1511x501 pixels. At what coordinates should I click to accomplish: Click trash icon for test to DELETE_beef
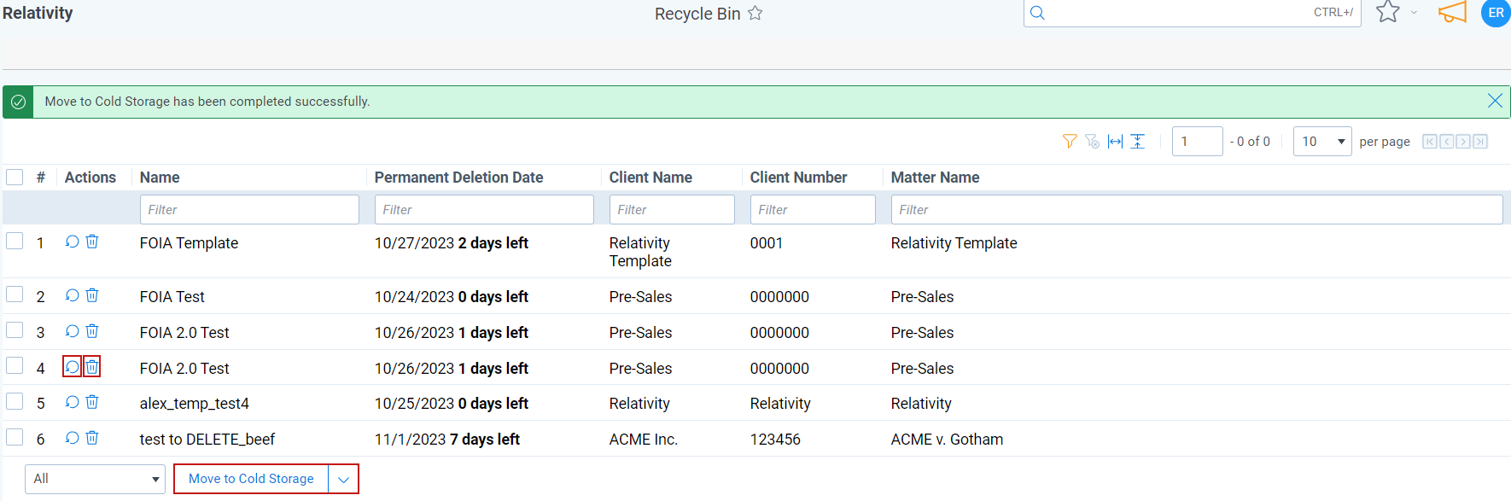click(x=92, y=438)
